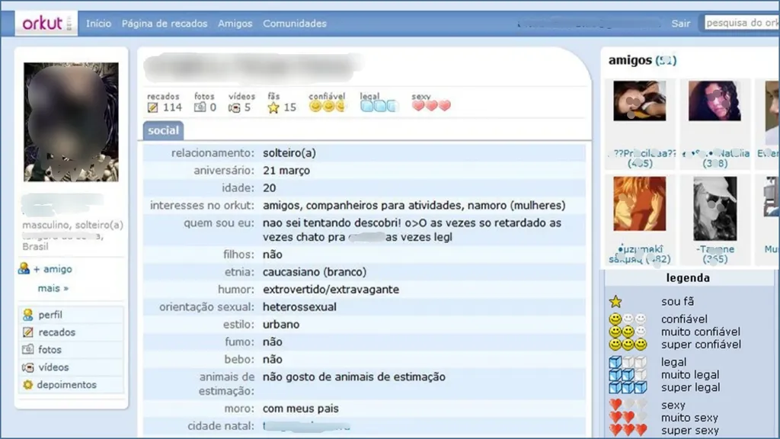Click the vídeos camcorder icon in the sidebar
The width and height of the screenshot is (780, 439).
[28, 367]
